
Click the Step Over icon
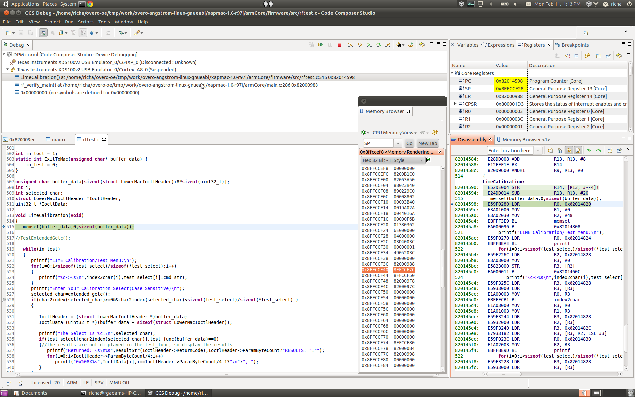360,45
